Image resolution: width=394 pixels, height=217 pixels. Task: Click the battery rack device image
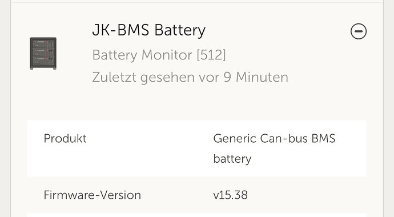(x=43, y=54)
